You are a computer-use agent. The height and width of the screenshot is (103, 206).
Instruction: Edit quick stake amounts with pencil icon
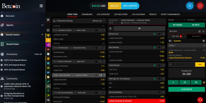coord(204,83)
